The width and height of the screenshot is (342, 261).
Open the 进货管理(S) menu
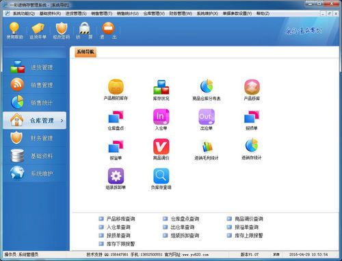(x=76, y=14)
